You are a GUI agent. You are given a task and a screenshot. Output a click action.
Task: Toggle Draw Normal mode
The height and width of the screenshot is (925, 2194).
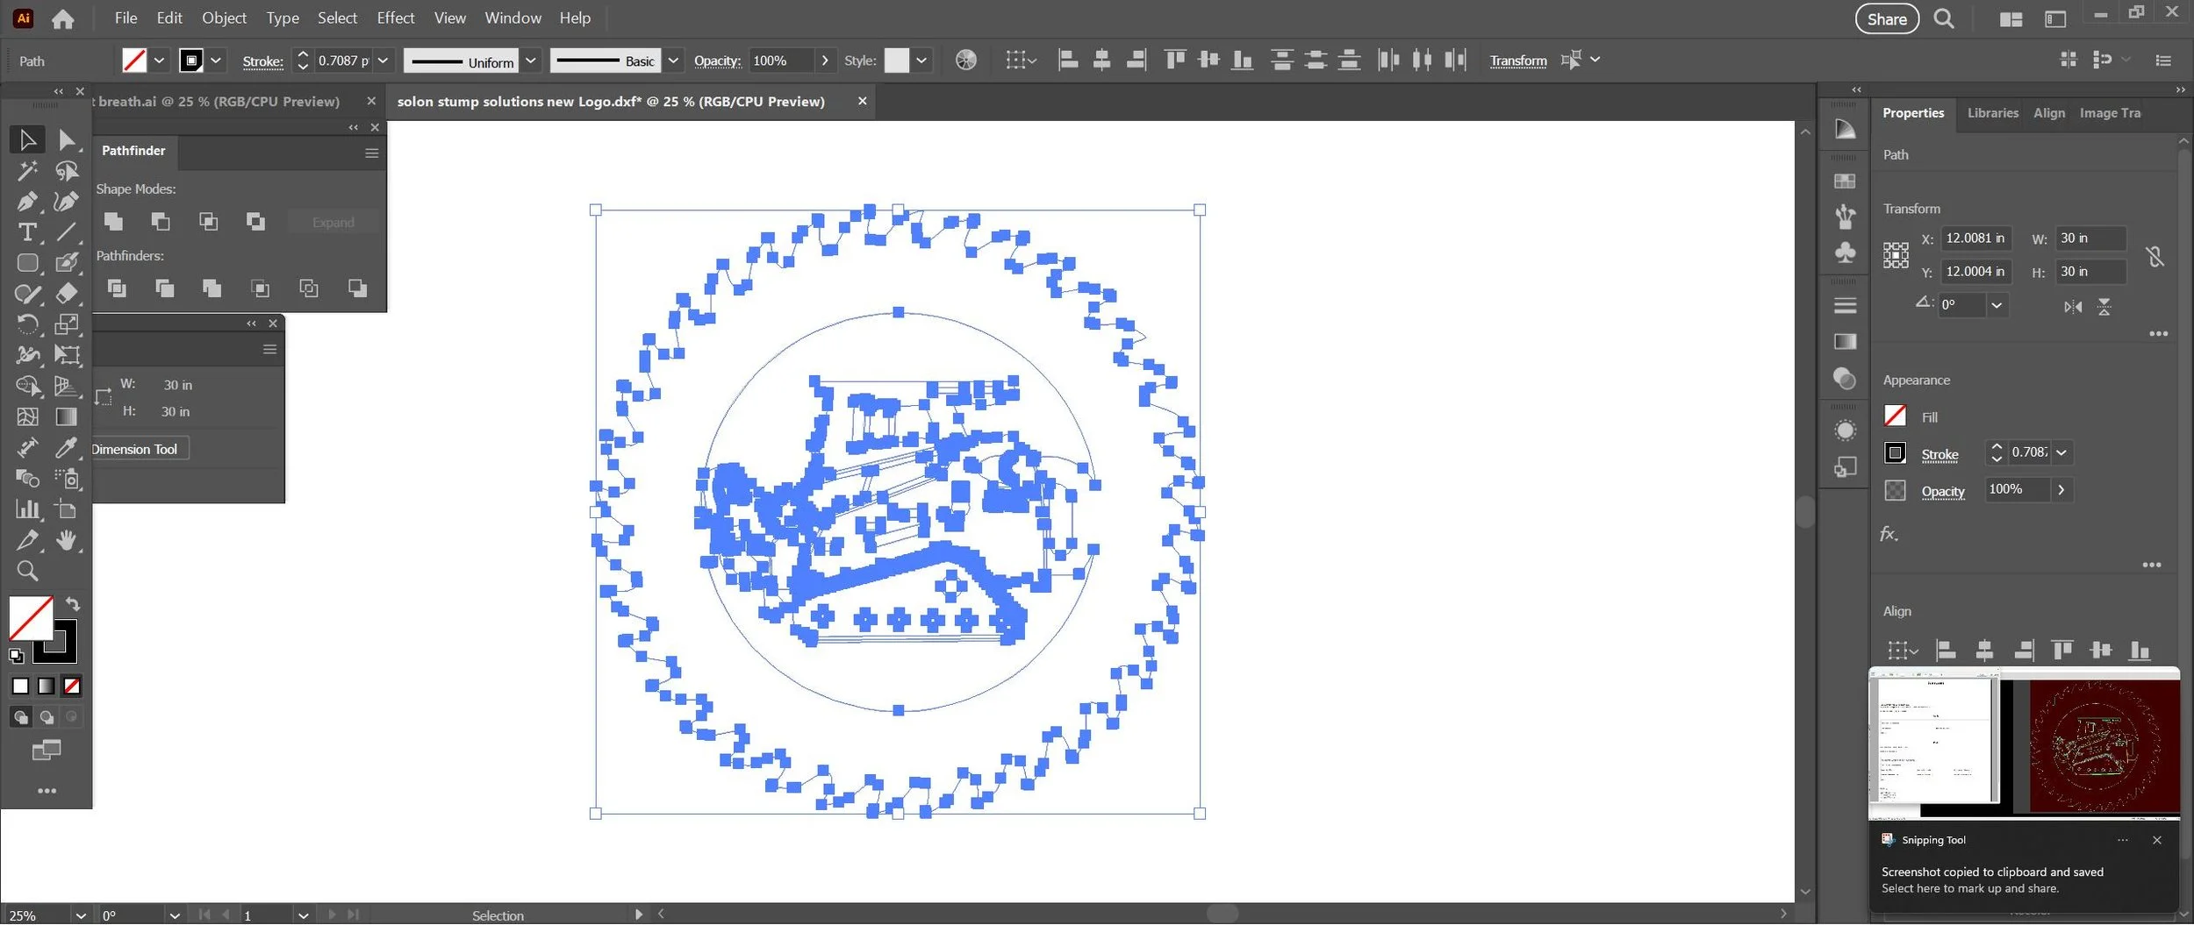[x=20, y=718]
